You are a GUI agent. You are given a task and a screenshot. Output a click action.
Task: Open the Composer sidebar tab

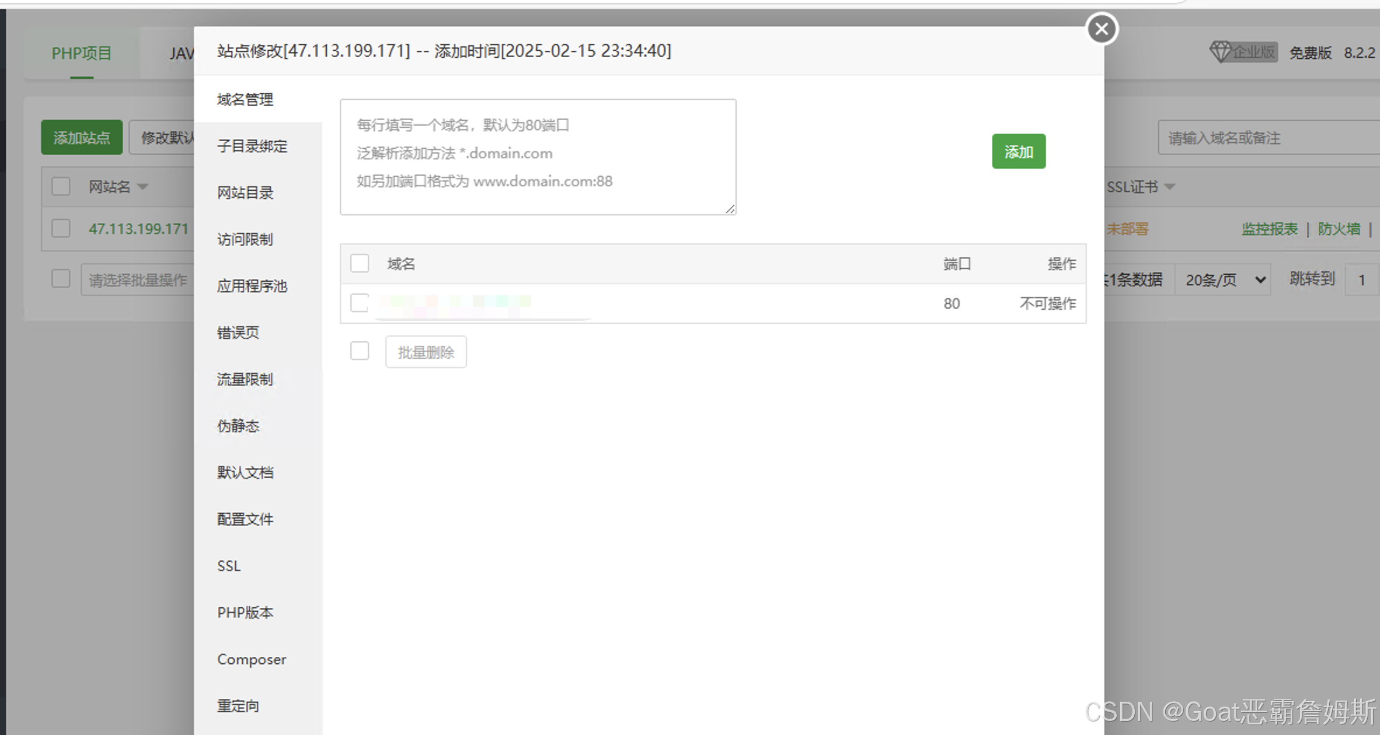[252, 659]
